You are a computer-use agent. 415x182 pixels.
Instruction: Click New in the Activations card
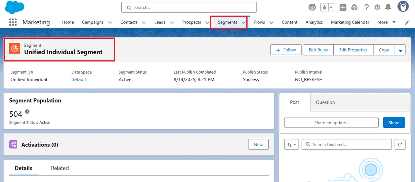point(258,144)
